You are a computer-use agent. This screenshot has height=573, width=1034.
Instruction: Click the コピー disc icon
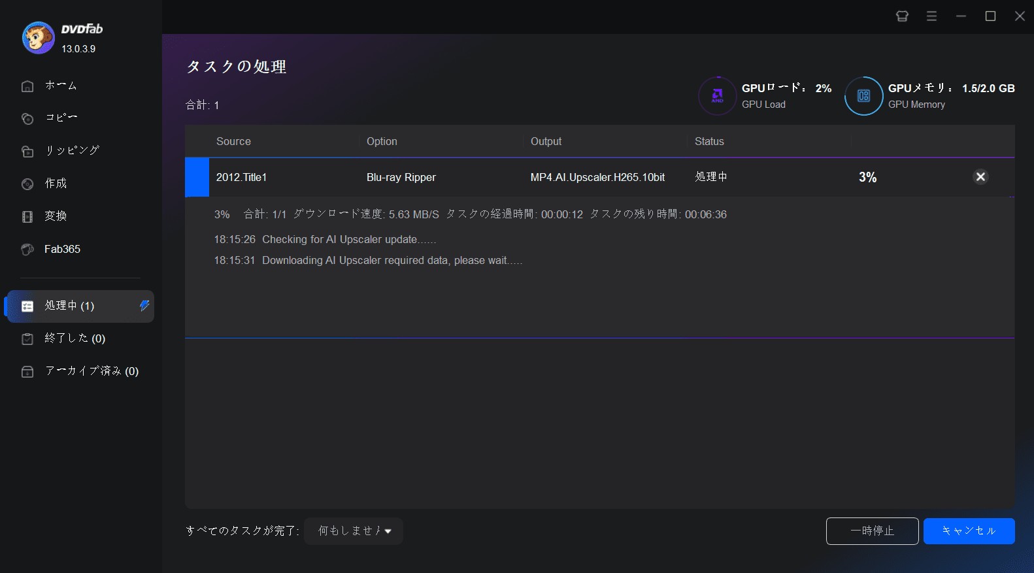point(27,118)
